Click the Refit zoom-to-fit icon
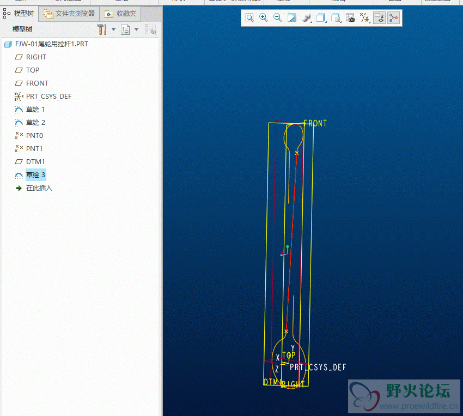 point(249,18)
